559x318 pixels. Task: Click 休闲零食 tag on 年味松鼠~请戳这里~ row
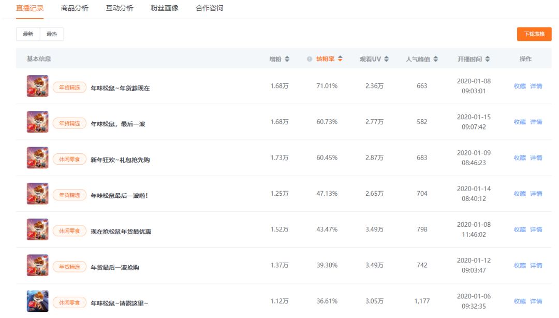[69, 302]
